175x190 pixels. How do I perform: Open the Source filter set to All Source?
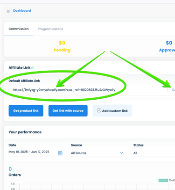(x=98, y=153)
